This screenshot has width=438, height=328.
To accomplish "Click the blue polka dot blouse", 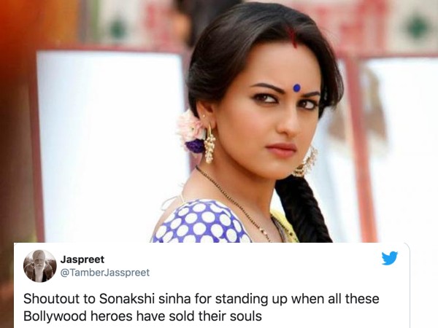I will point(200,222).
